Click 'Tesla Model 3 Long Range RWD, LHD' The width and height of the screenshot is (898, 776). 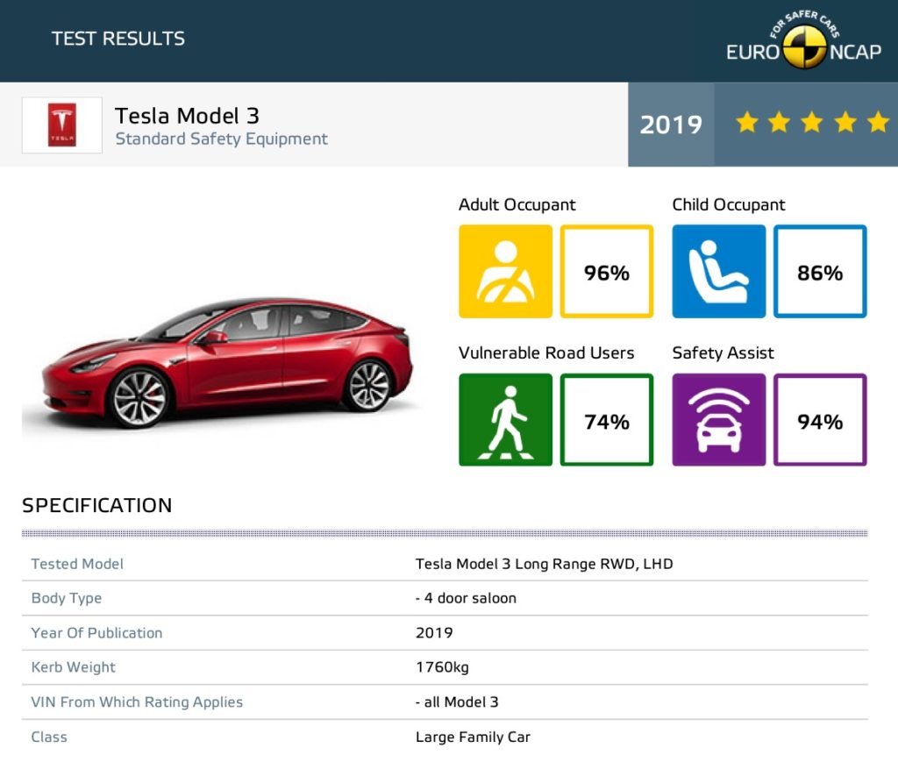click(544, 564)
